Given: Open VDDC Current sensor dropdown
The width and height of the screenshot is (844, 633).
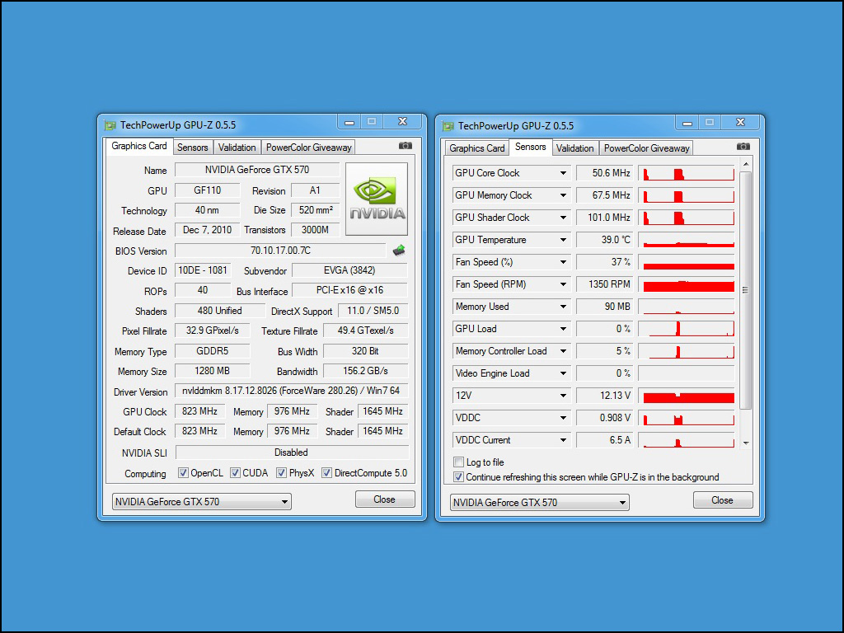Looking at the screenshot, I should pos(563,440).
